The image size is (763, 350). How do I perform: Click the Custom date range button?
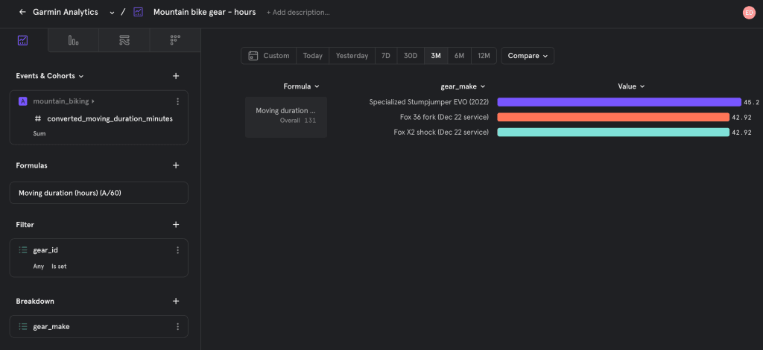pyautogui.click(x=269, y=56)
